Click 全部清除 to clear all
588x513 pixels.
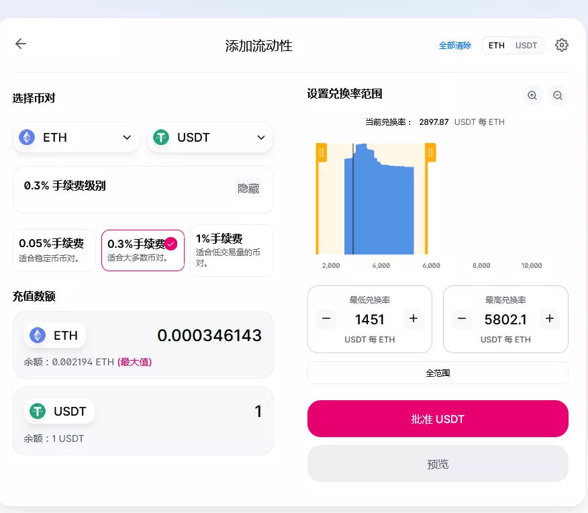(x=455, y=46)
